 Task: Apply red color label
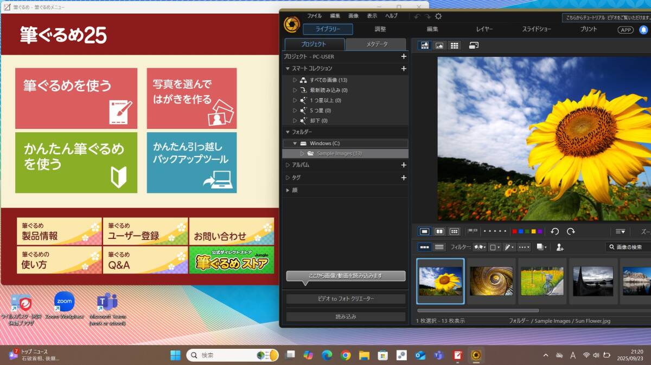click(514, 231)
